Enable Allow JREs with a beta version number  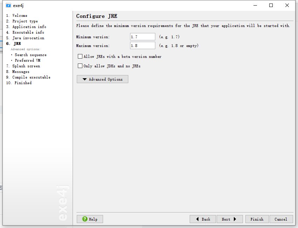click(x=80, y=56)
